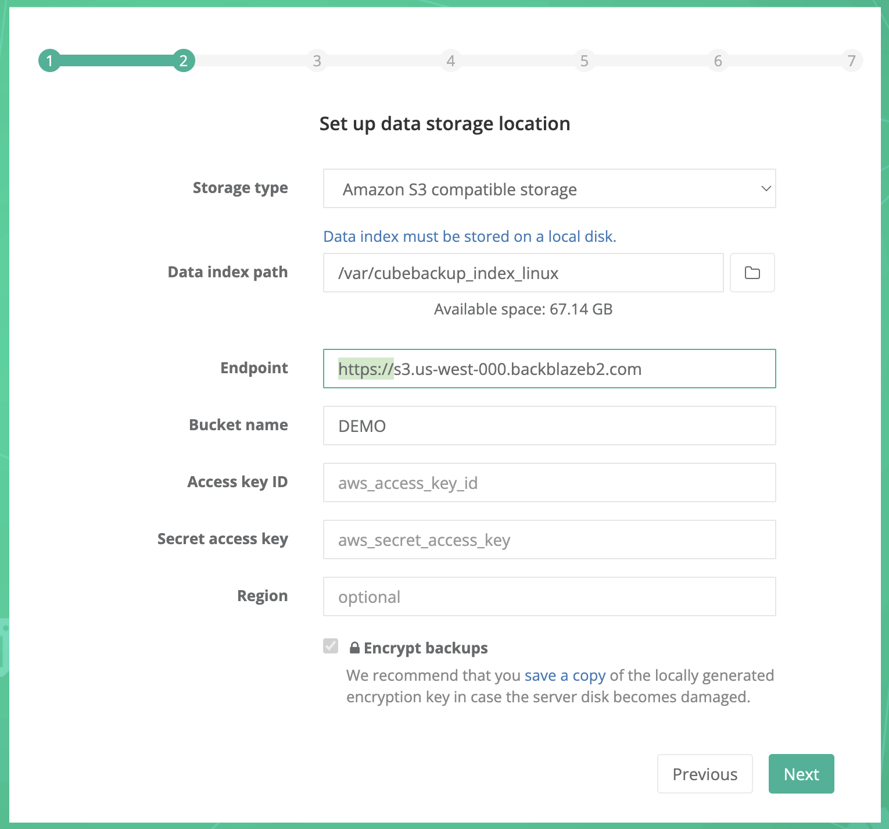This screenshot has height=829, width=889.
Task: Click the Previous button
Action: coord(704,774)
